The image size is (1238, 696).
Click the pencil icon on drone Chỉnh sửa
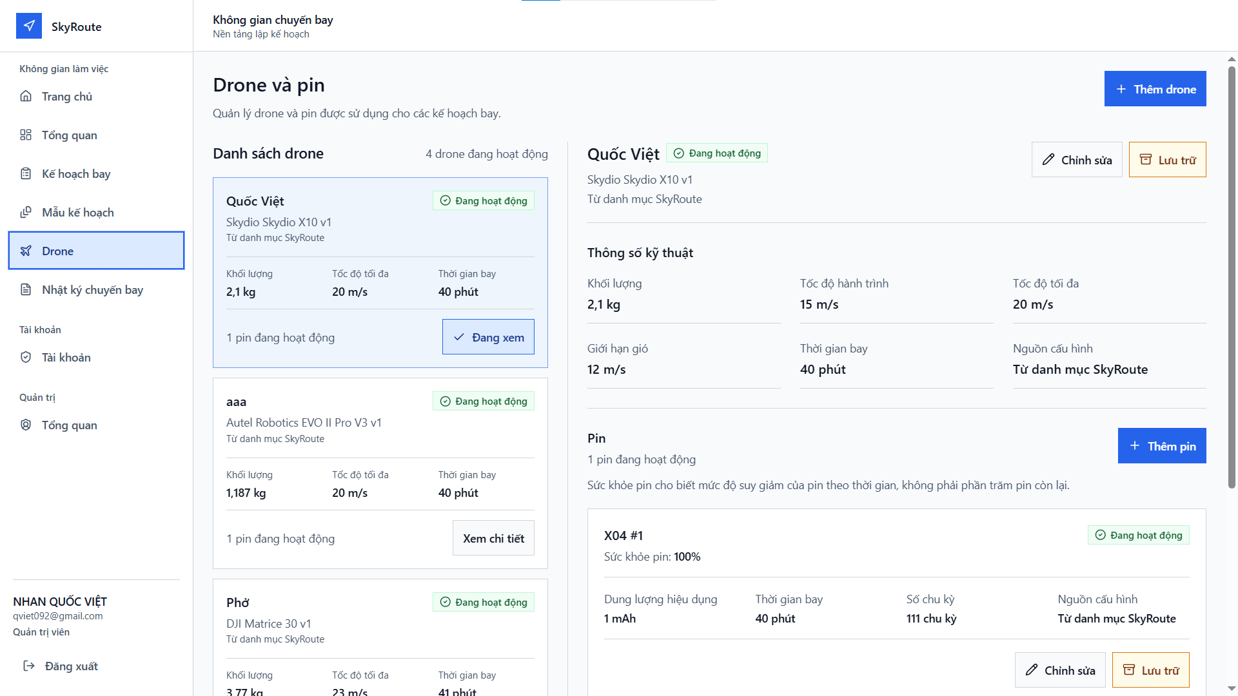(x=1048, y=159)
